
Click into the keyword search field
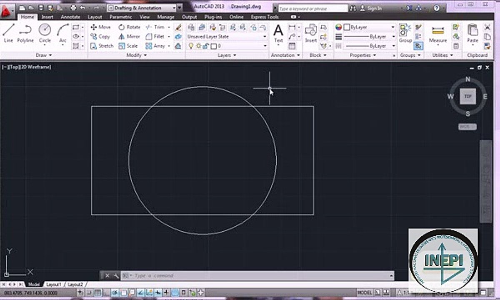(x=312, y=8)
